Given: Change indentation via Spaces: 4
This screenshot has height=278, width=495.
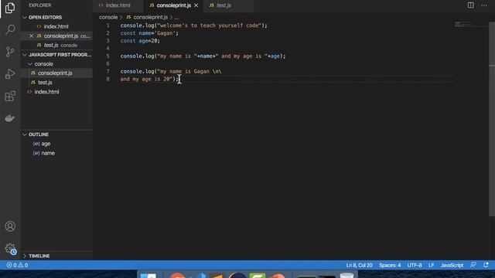Looking at the screenshot, I should 390,265.
